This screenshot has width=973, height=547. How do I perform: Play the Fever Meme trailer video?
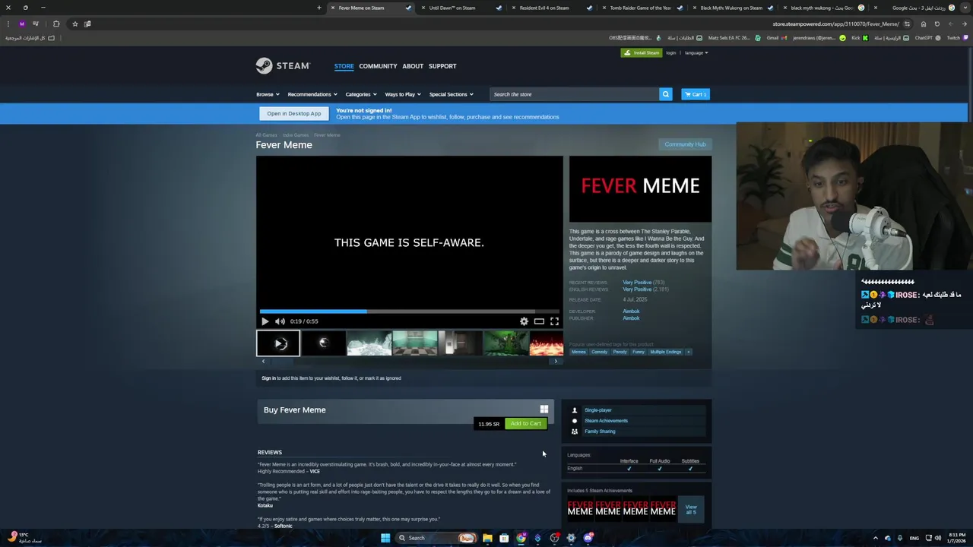[265, 321]
